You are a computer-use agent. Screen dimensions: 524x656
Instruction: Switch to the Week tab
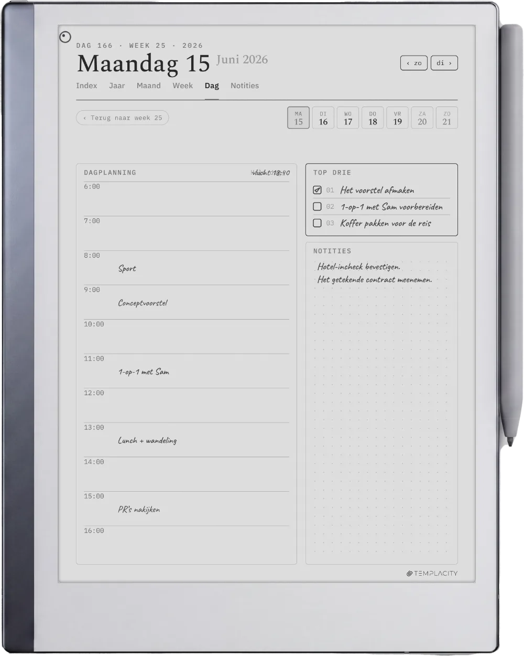pos(183,86)
